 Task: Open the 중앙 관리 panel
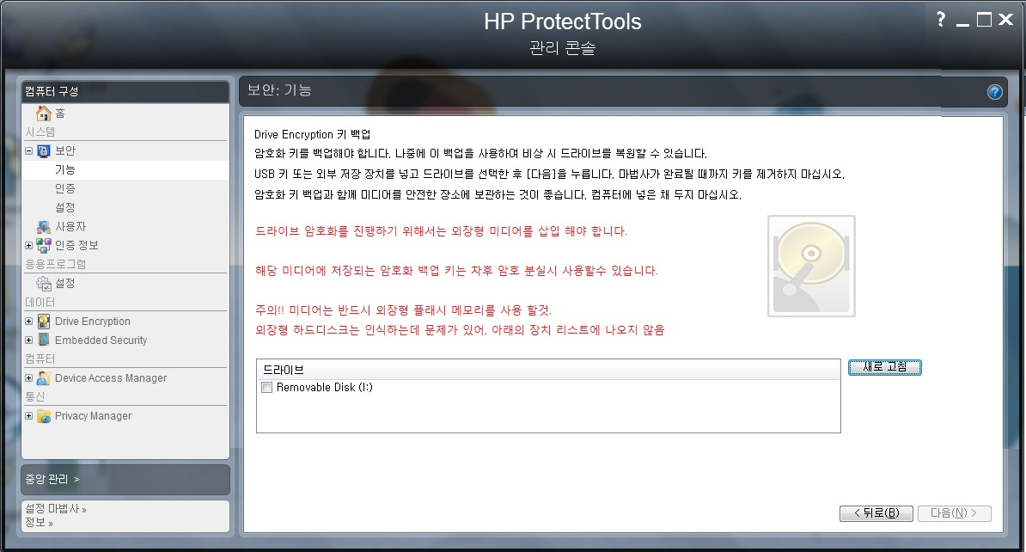pyautogui.click(x=125, y=479)
